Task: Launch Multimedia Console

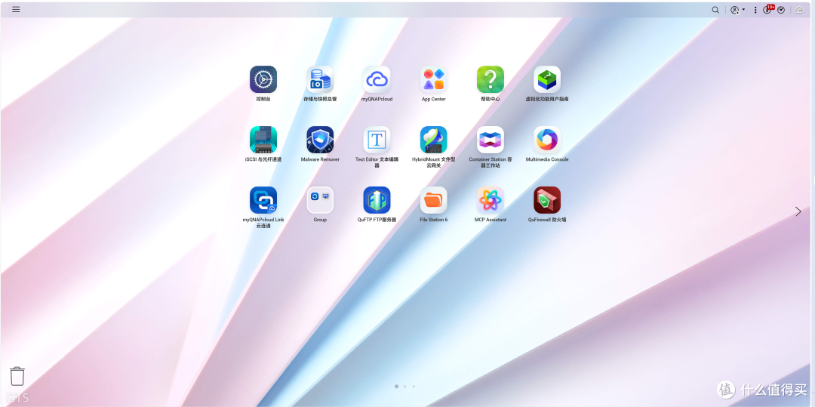Action: click(547, 140)
